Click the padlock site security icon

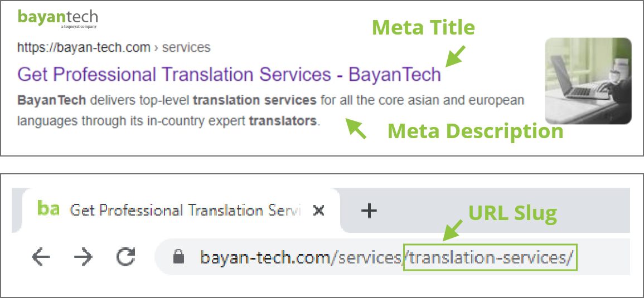tap(178, 257)
